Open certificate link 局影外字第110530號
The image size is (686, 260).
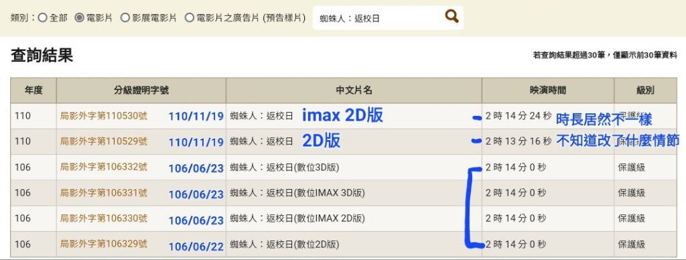(104, 116)
